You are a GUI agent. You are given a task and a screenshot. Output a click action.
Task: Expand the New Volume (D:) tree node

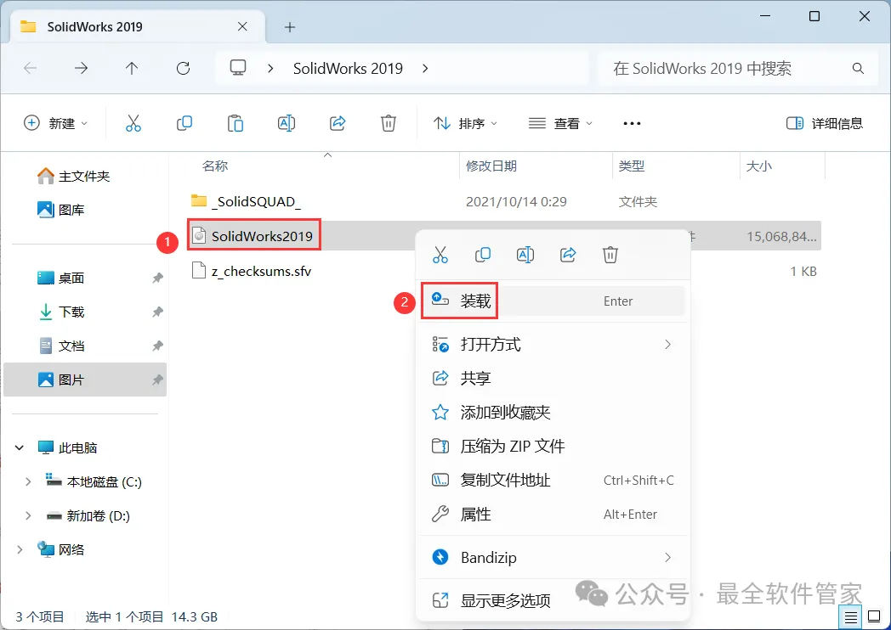coord(28,516)
